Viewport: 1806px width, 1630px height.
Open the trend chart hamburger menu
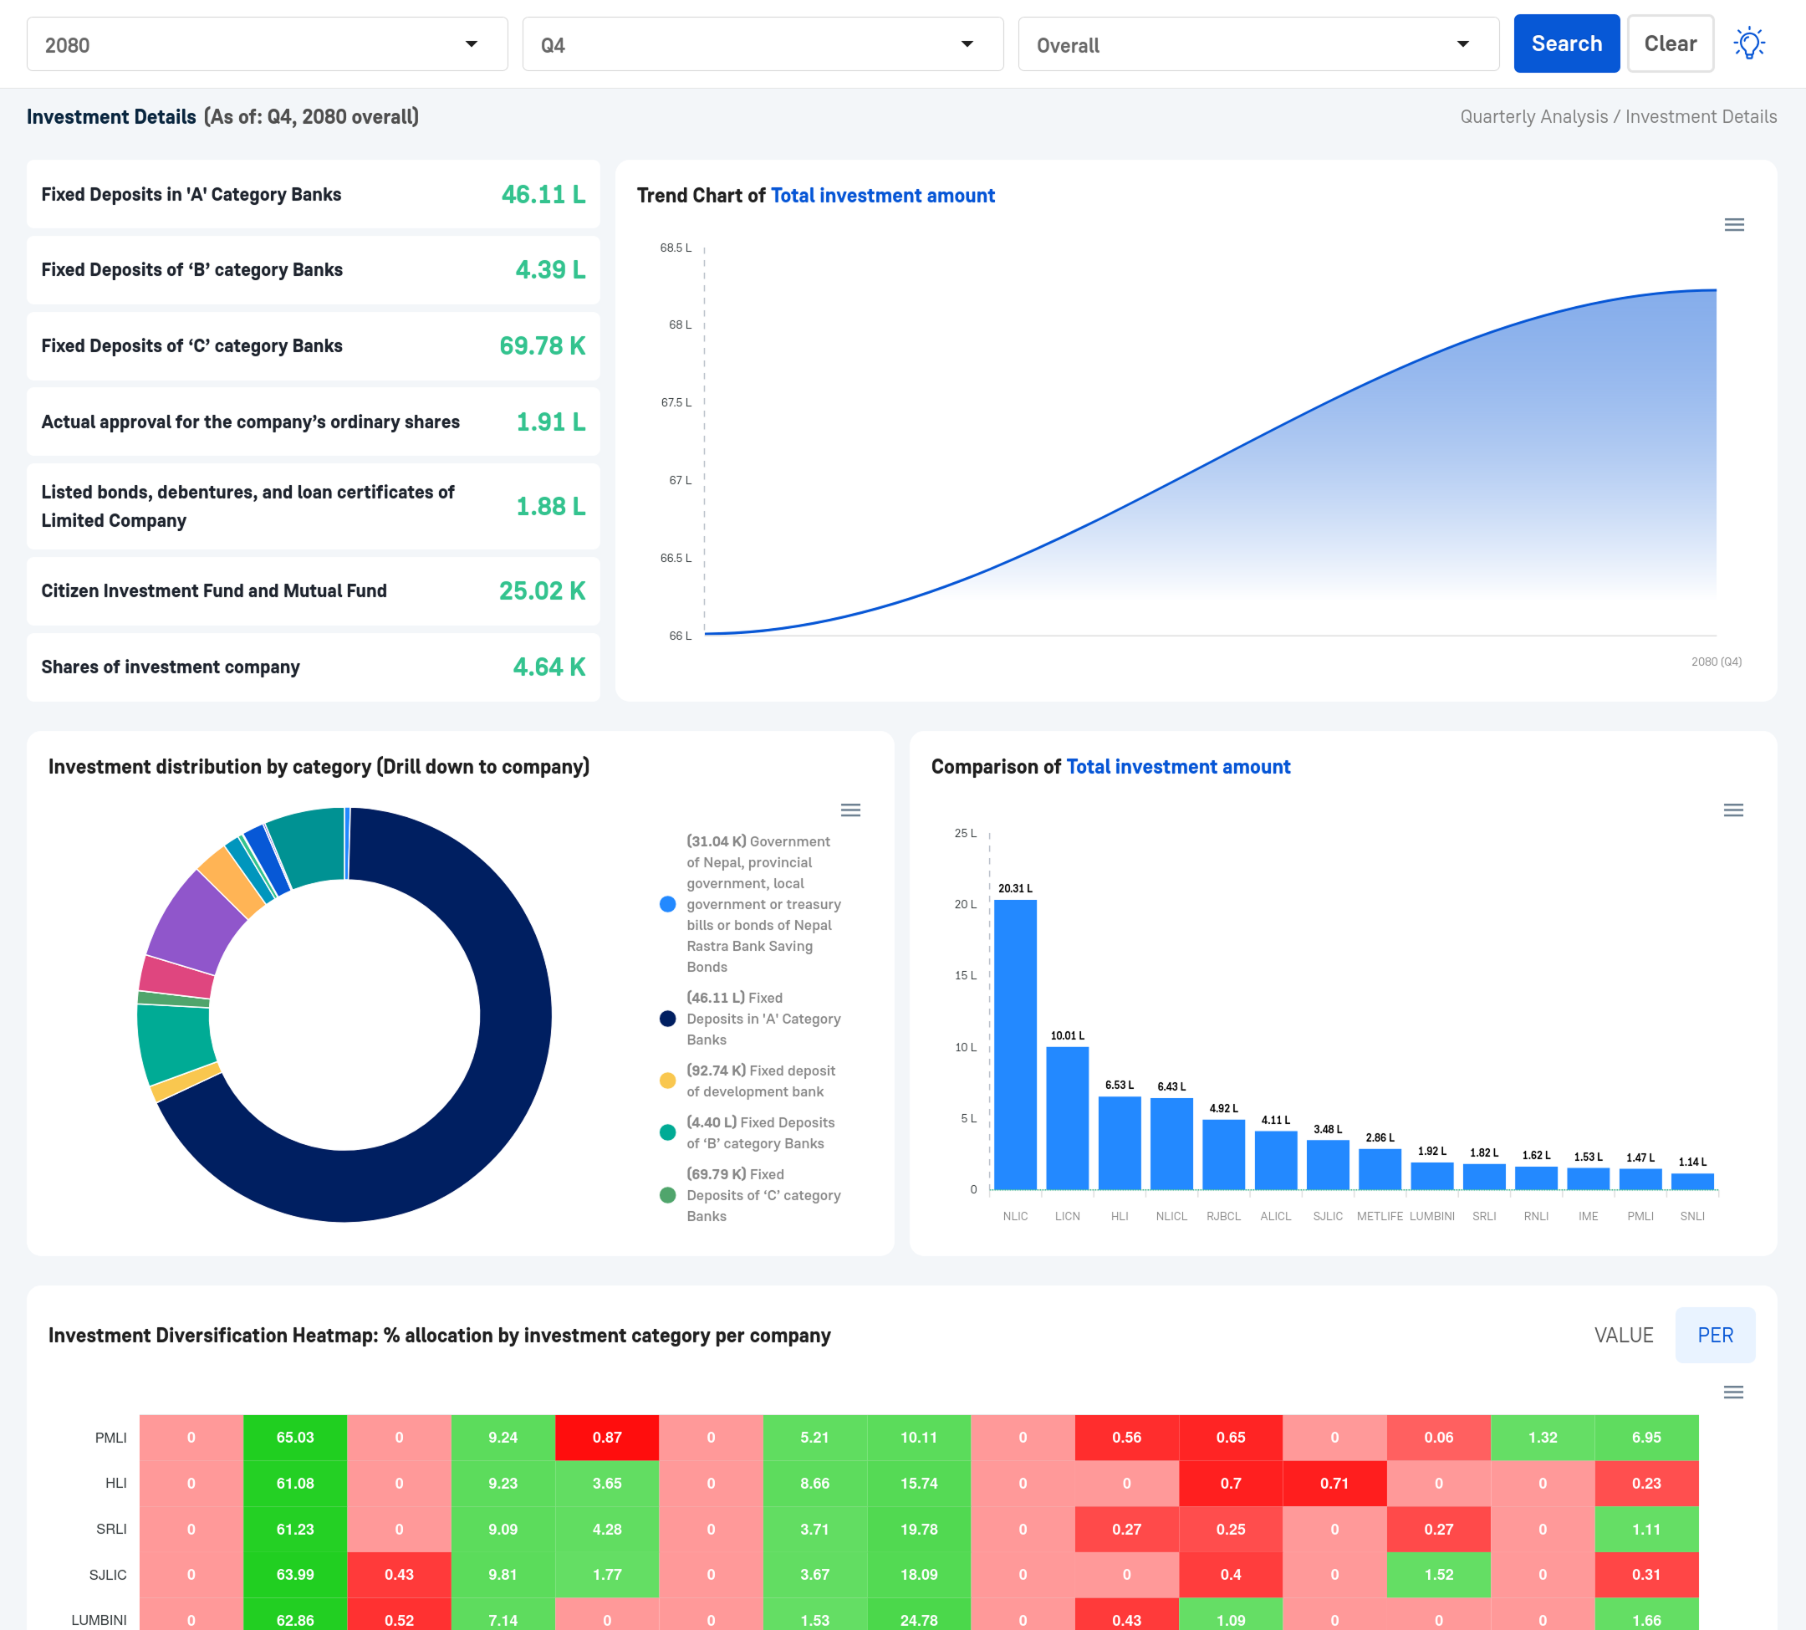(1733, 225)
